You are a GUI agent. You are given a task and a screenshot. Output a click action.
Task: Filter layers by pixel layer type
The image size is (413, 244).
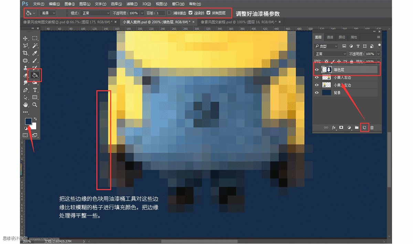(344, 46)
